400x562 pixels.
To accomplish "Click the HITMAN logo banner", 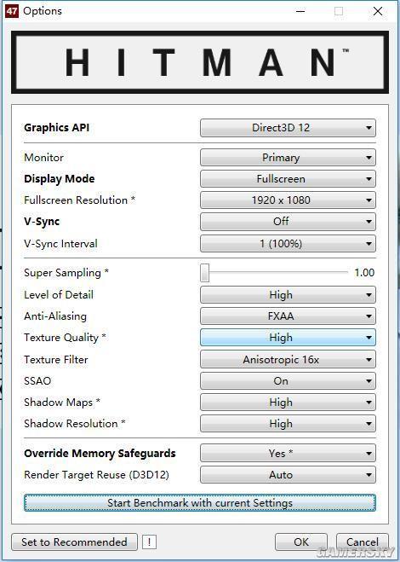I will tap(200, 62).
